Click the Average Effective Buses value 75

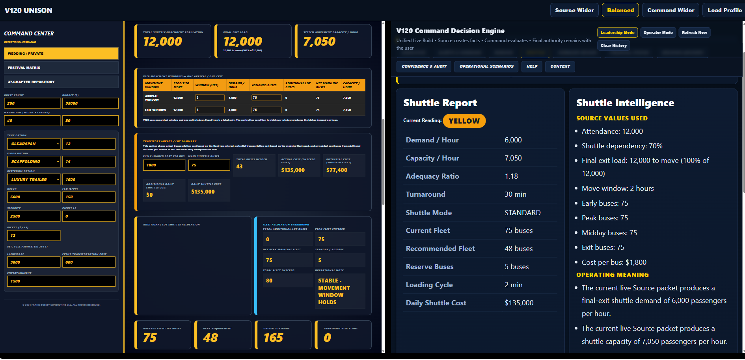150,338
